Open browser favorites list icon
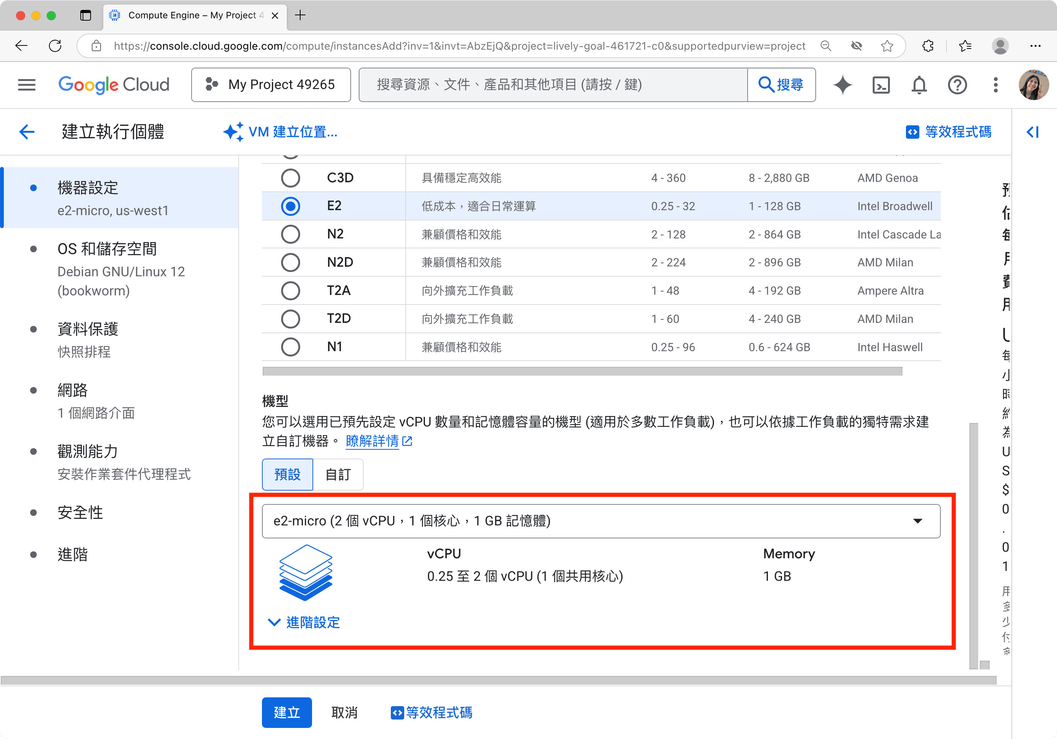The width and height of the screenshot is (1057, 739). pos(965,45)
